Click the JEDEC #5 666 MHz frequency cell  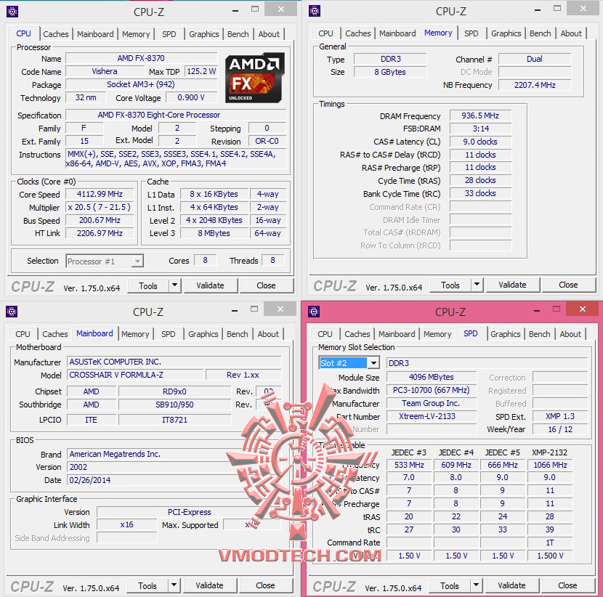click(503, 465)
